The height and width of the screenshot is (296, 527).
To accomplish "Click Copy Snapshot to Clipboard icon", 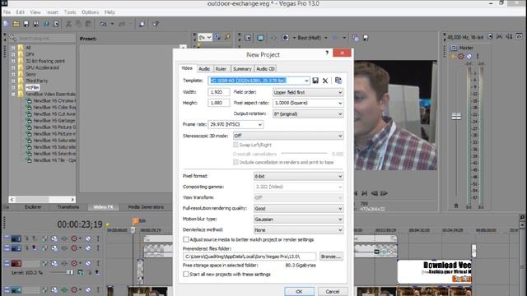I will pyautogui.click(x=355, y=38).
